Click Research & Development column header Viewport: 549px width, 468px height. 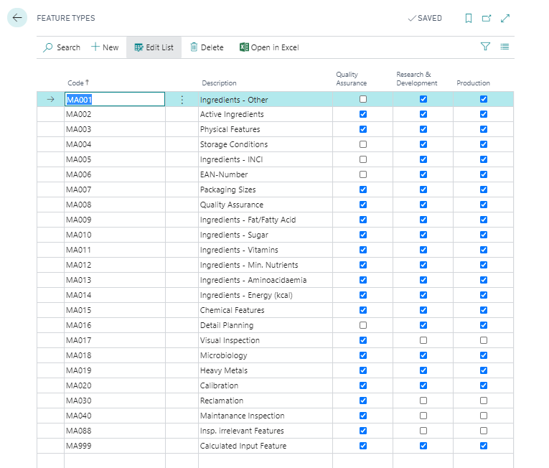[x=417, y=79]
